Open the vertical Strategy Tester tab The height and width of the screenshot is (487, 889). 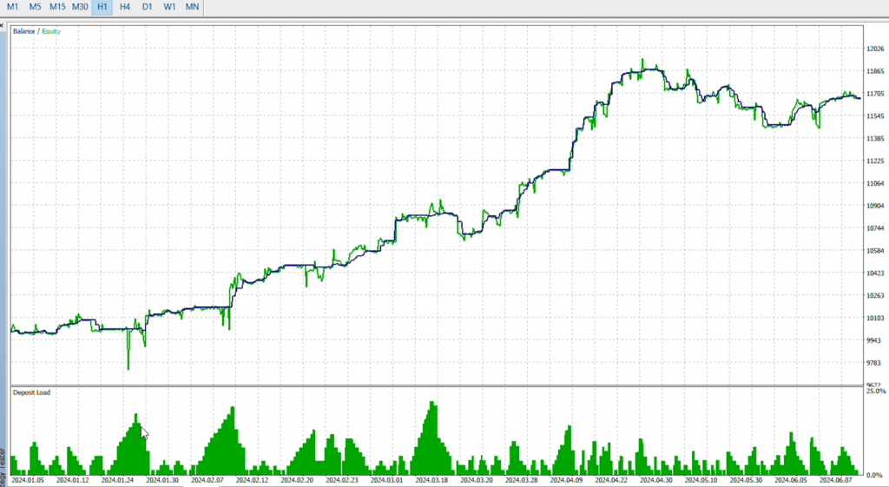click(3, 464)
